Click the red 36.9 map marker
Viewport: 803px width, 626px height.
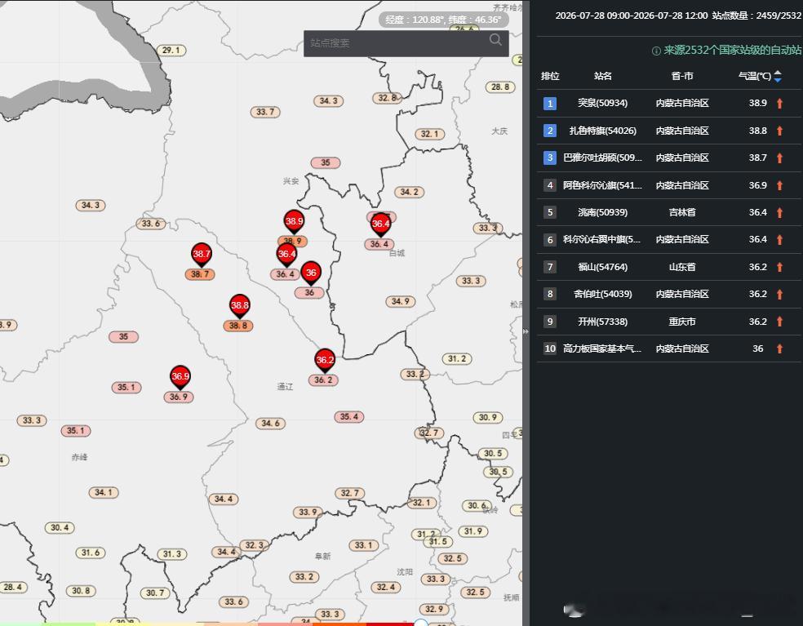tap(180, 378)
